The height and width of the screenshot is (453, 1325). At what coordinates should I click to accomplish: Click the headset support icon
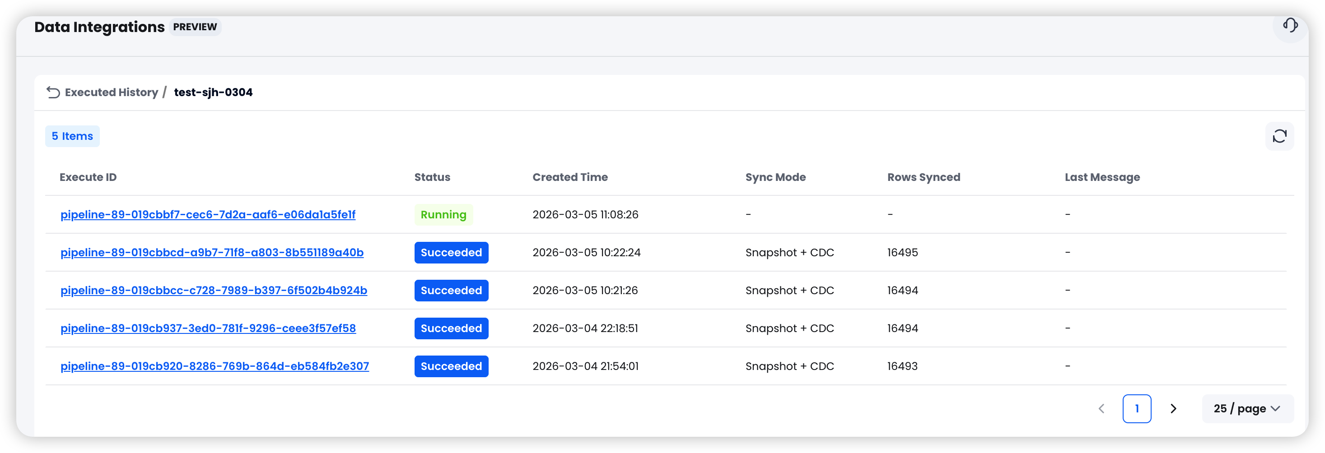[x=1289, y=25]
